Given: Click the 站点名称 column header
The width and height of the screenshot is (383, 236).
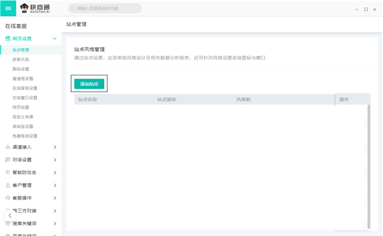Looking at the screenshot, I should [87, 99].
